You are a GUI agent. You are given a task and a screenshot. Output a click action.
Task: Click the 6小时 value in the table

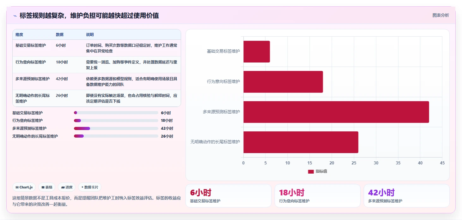pyautogui.click(x=61, y=45)
